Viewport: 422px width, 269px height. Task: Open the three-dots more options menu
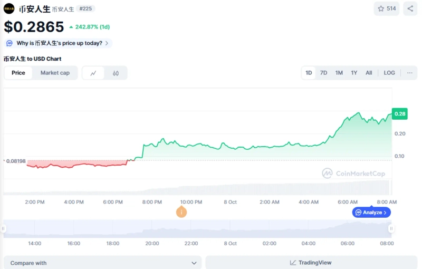coord(410,73)
